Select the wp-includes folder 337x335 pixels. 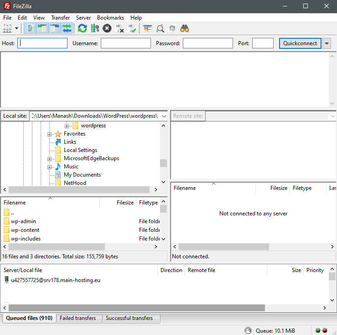point(26,239)
